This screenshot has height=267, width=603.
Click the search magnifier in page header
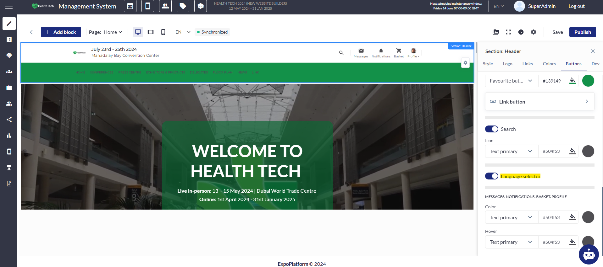[x=341, y=53]
